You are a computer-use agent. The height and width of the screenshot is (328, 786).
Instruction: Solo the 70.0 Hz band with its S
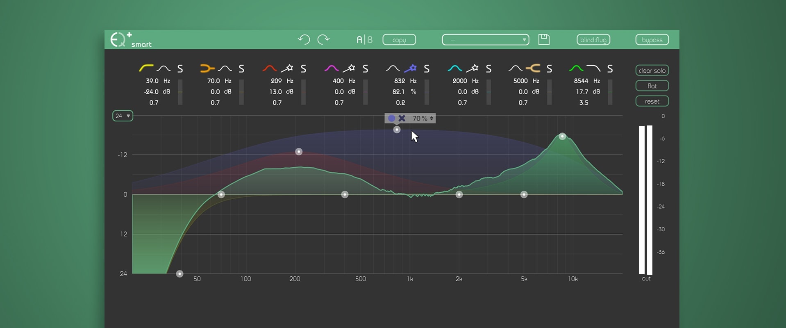[x=241, y=68]
